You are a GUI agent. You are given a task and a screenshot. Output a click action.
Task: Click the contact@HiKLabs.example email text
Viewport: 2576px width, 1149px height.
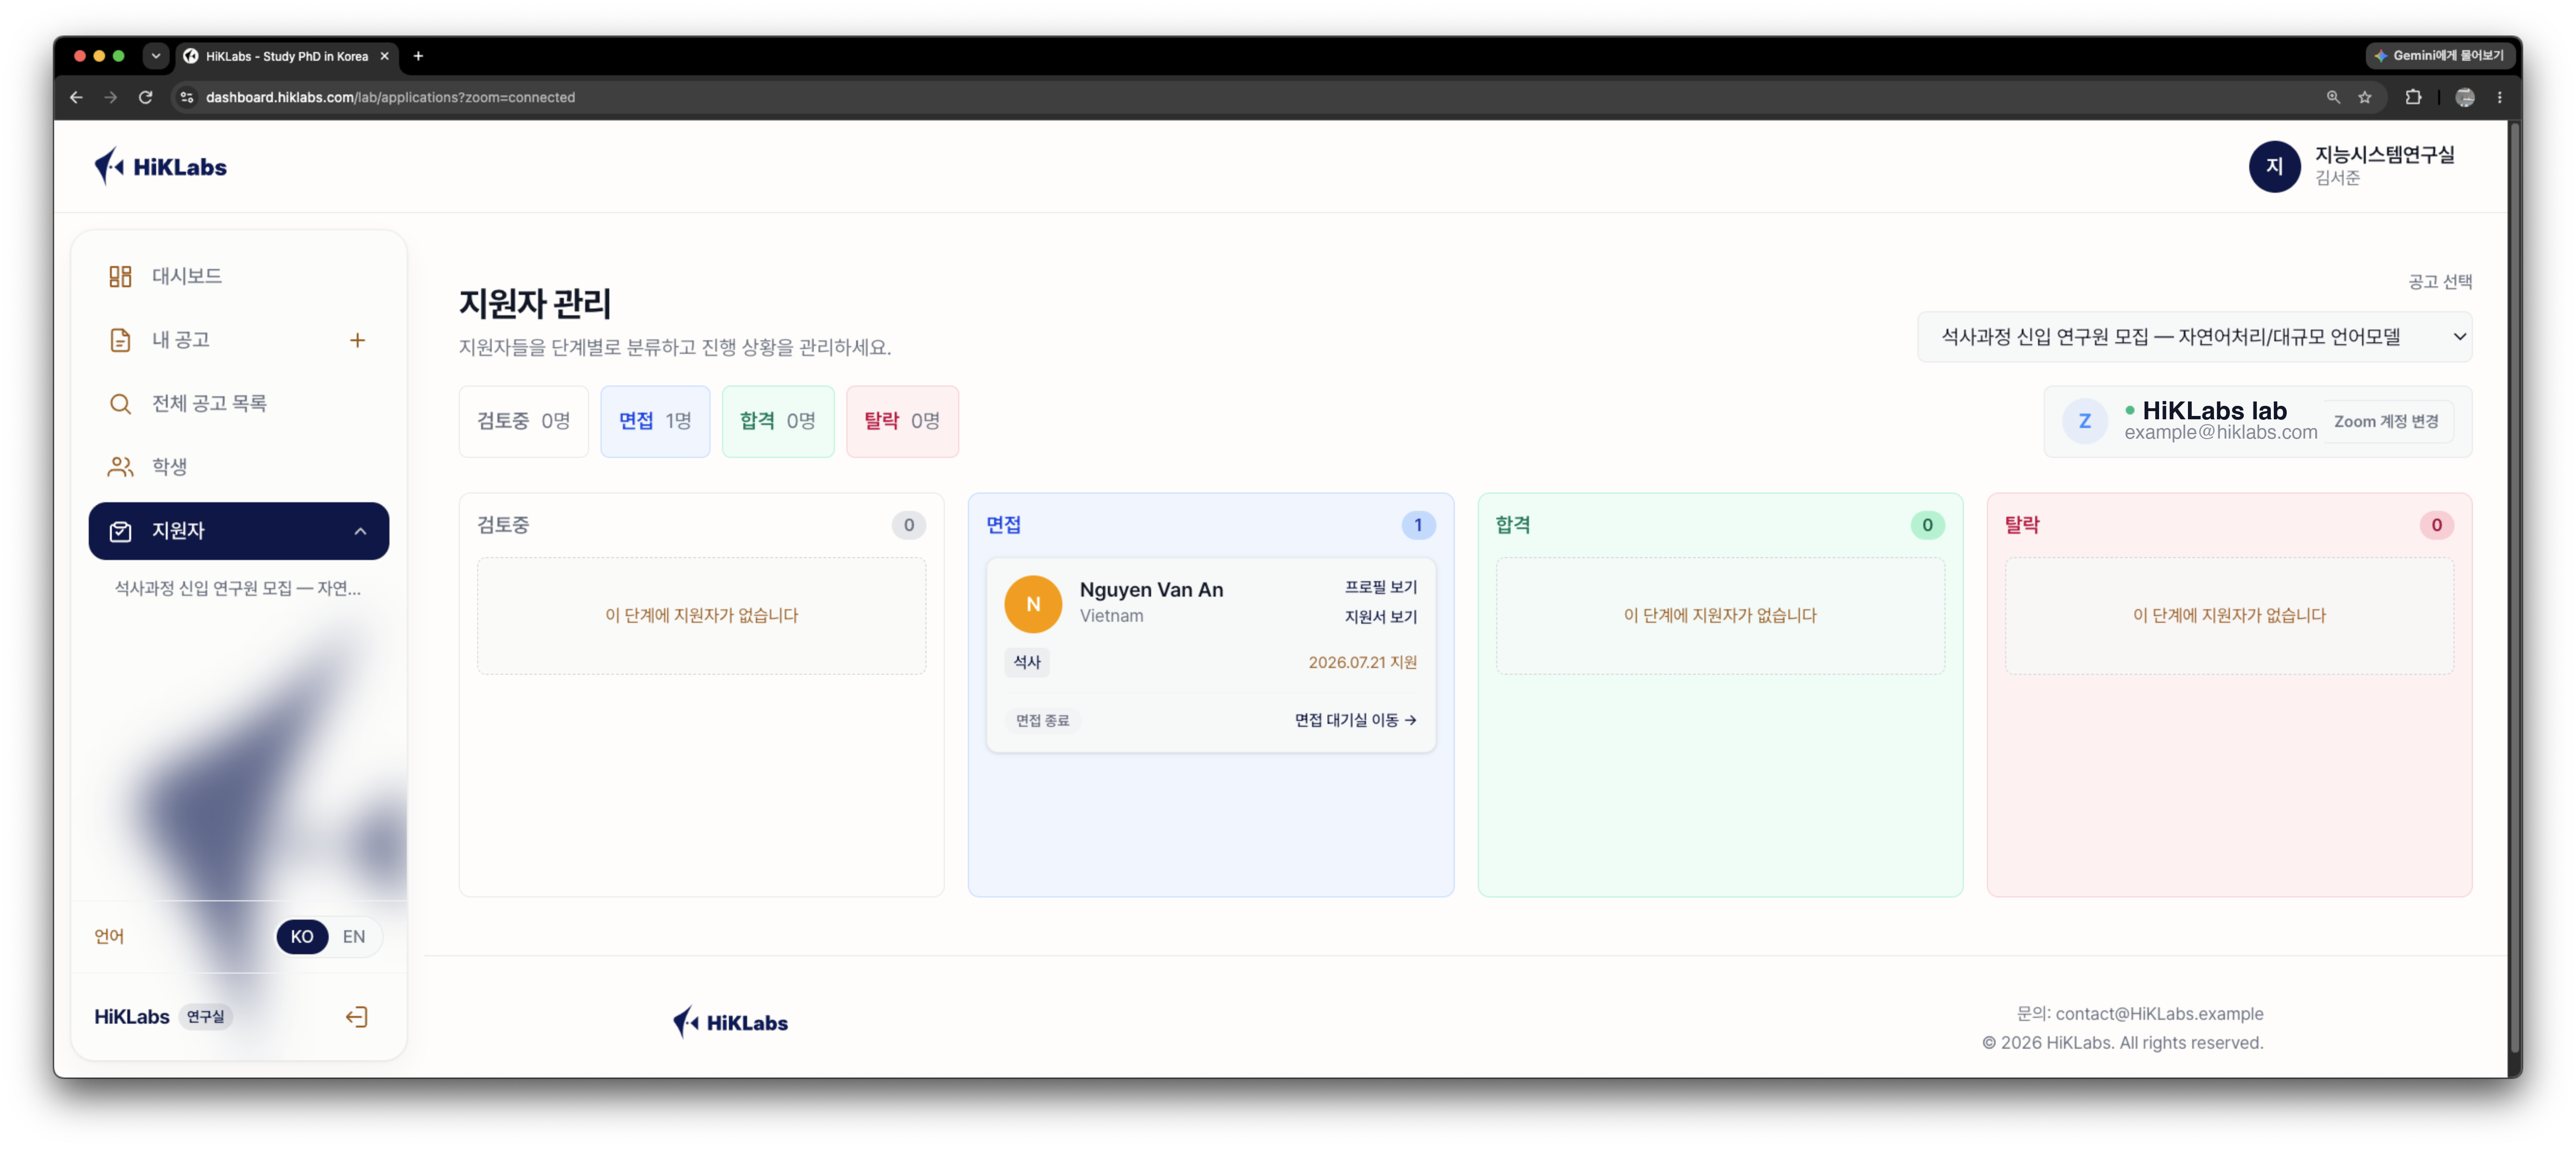point(2159,1013)
